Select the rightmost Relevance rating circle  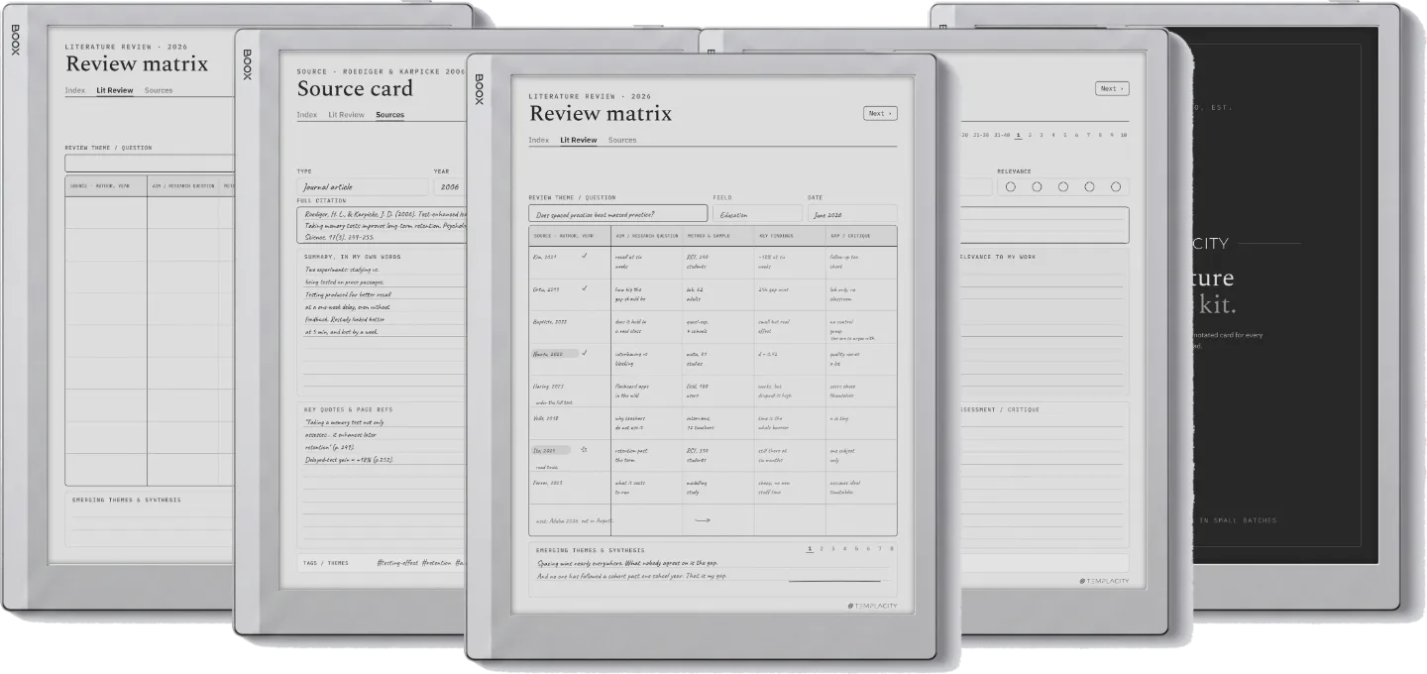pyautogui.click(x=1116, y=186)
